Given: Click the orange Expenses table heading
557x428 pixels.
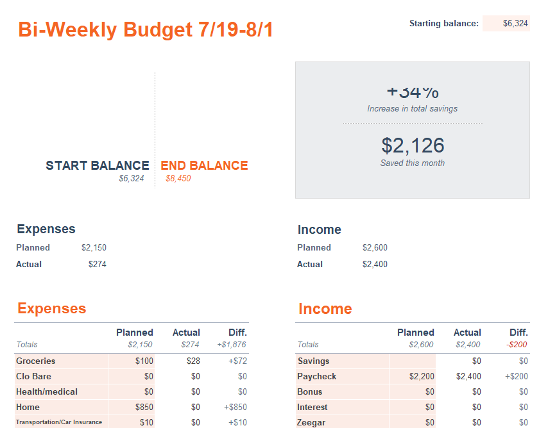Looking at the screenshot, I should tap(51, 309).
